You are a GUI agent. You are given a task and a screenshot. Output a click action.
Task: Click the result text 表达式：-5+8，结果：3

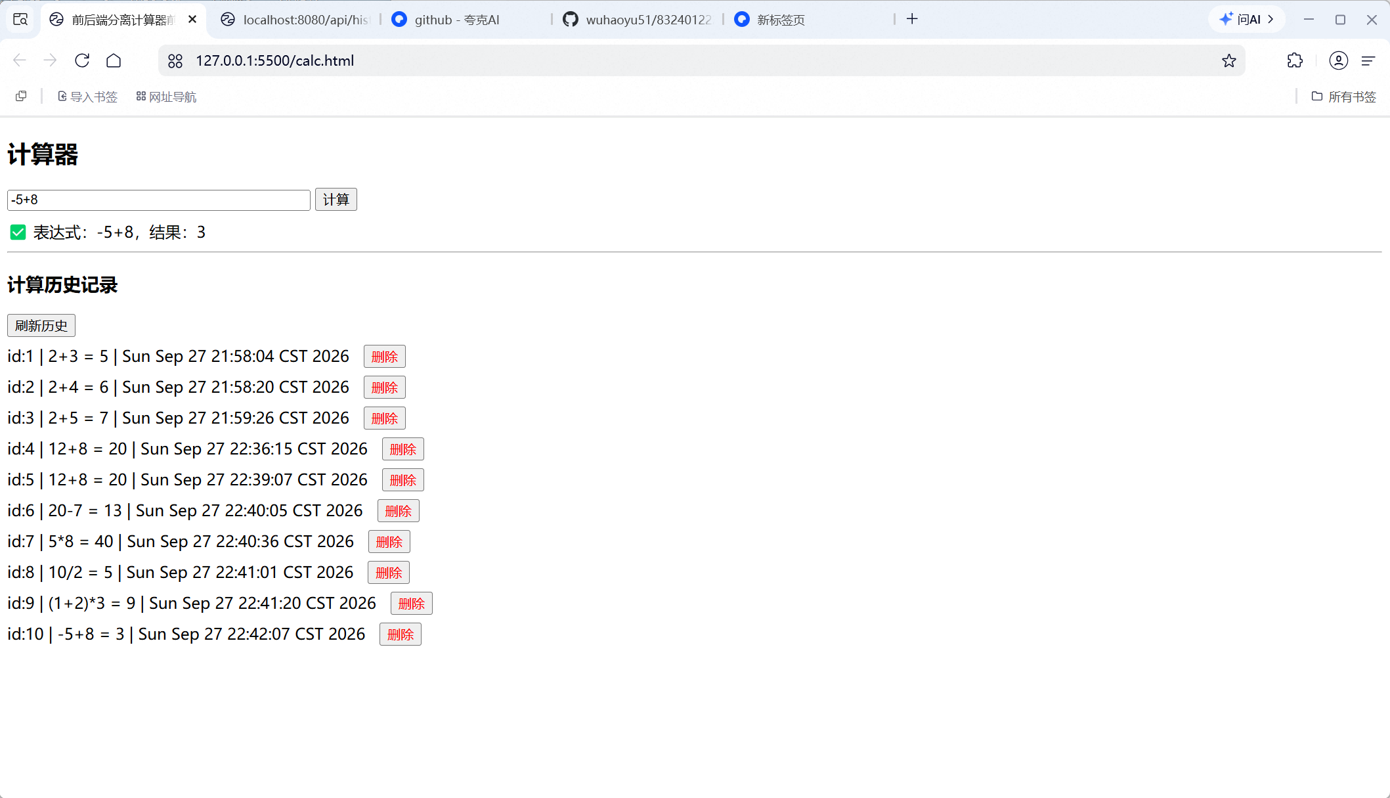point(119,233)
